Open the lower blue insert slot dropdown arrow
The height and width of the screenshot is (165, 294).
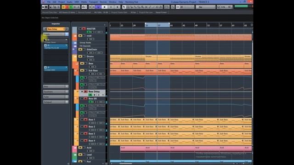coord(66,67)
